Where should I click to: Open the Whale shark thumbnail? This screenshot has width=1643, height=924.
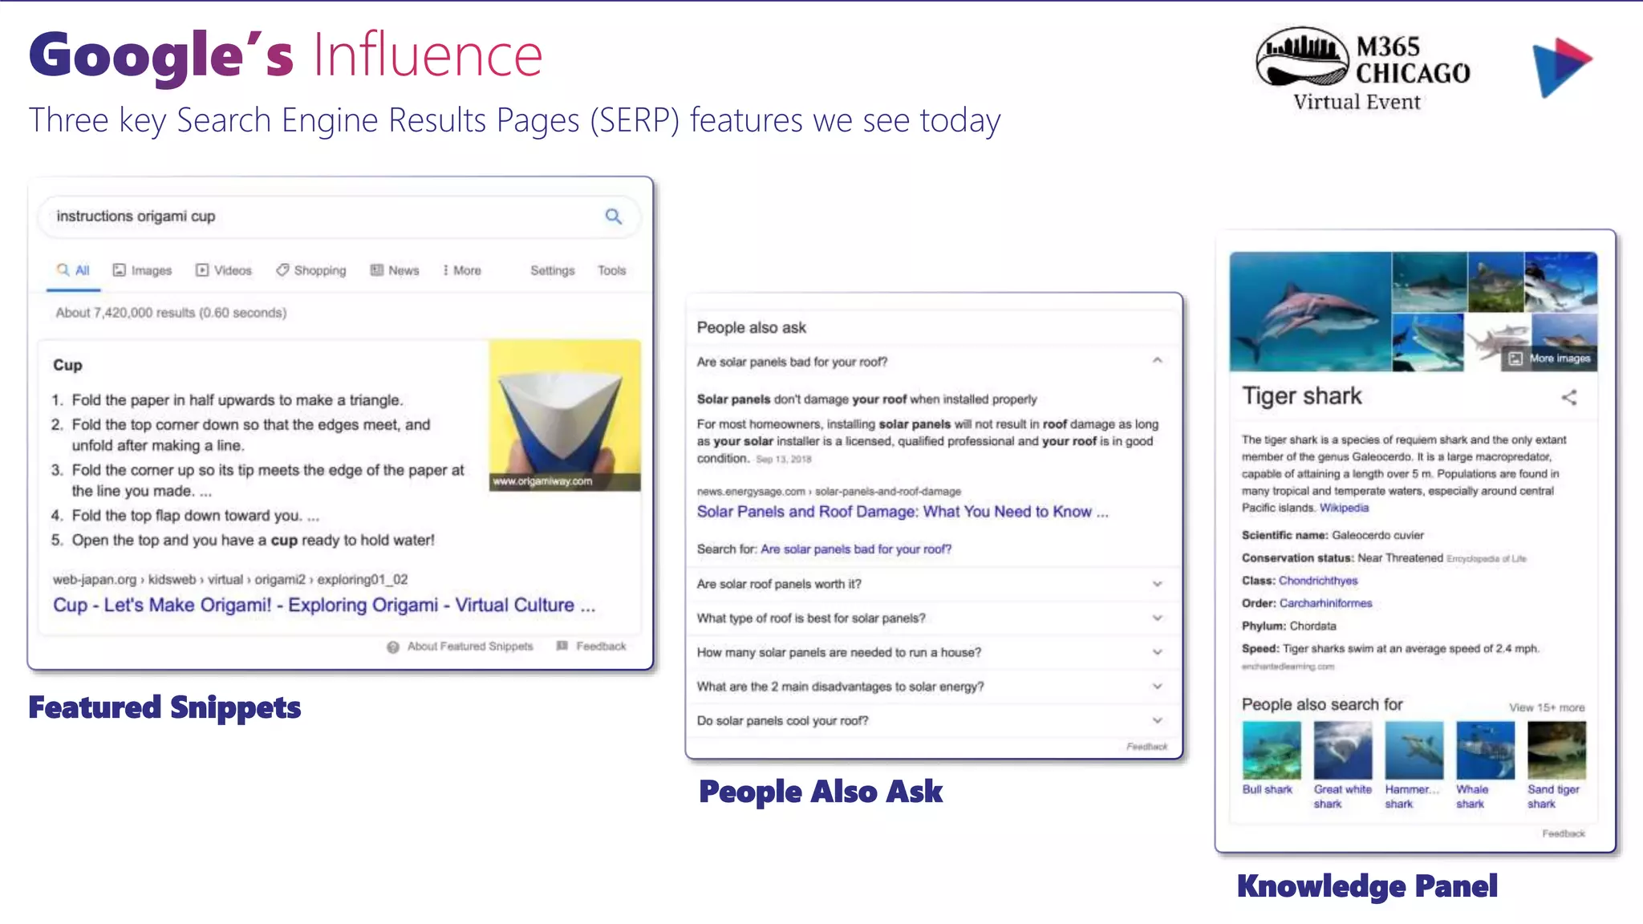point(1486,751)
